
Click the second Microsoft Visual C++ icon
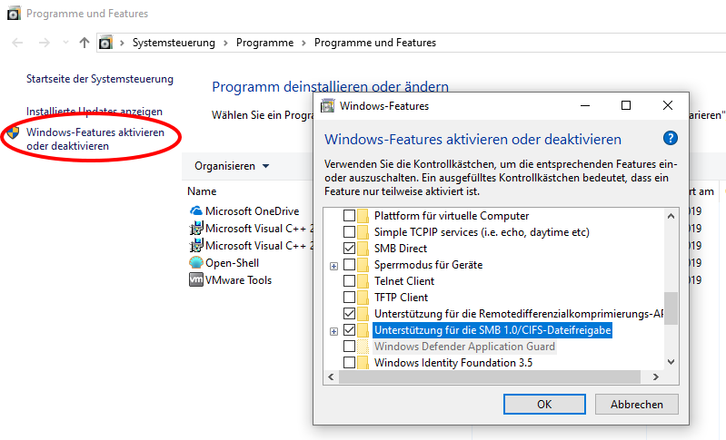coord(196,245)
